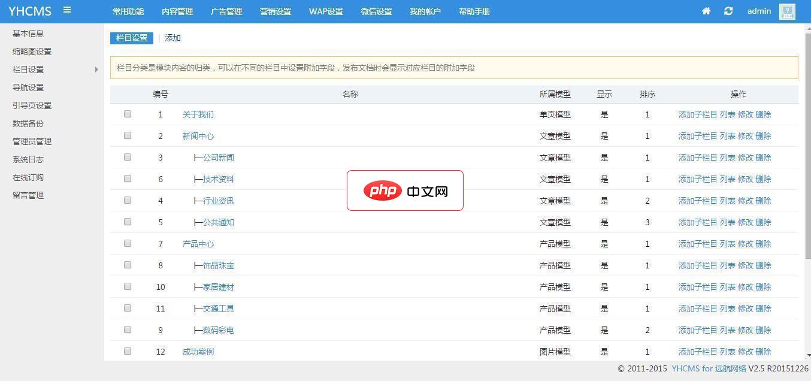Image resolution: width=811 pixels, height=381 pixels.
Task: Click the hamburger menu icon beside YHCMS
Action: pyautogui.click(x=66, y=10)
